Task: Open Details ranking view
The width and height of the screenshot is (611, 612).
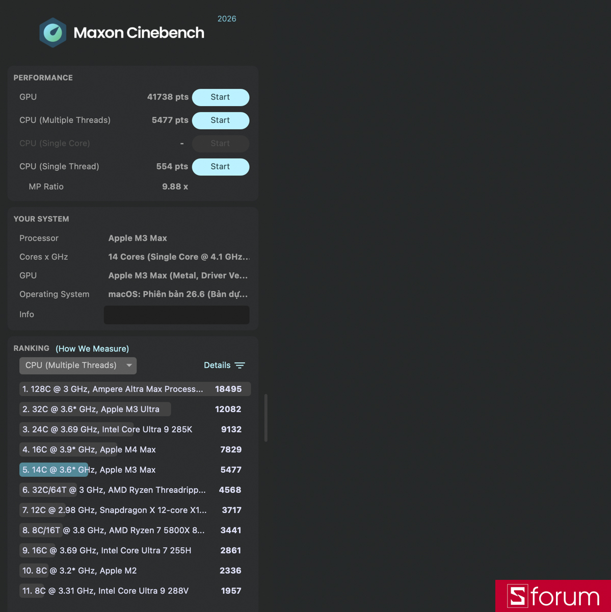Action: coord(217,365)
